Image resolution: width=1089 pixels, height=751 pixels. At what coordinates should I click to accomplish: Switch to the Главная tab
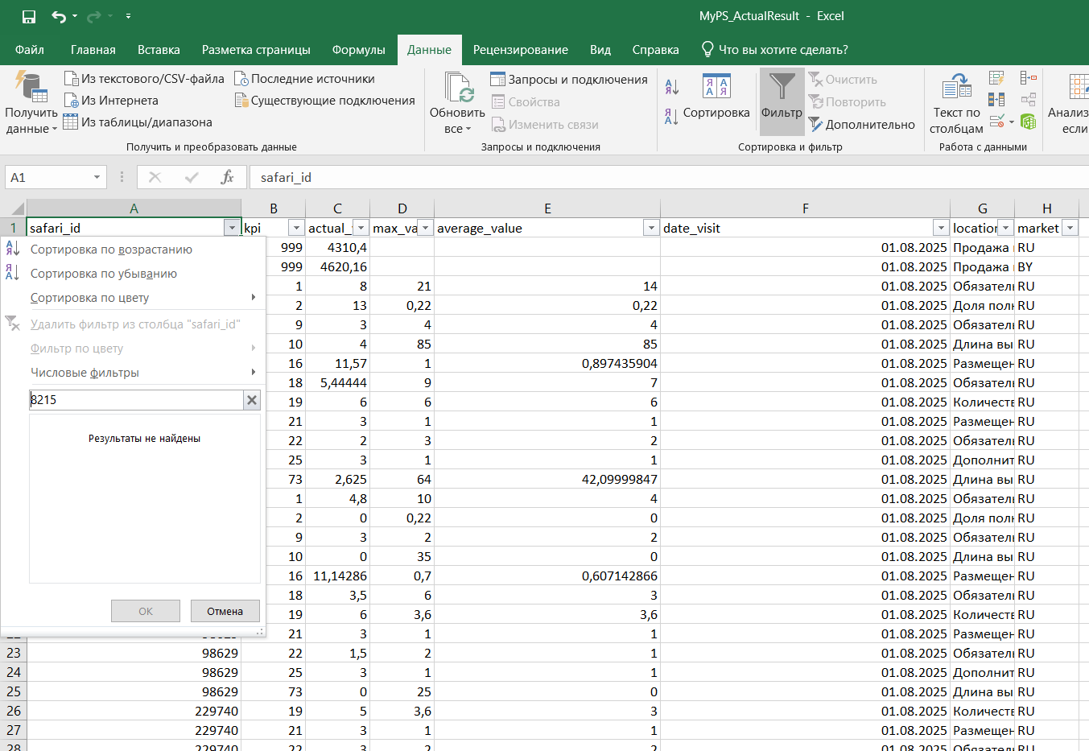pos(93,50)
